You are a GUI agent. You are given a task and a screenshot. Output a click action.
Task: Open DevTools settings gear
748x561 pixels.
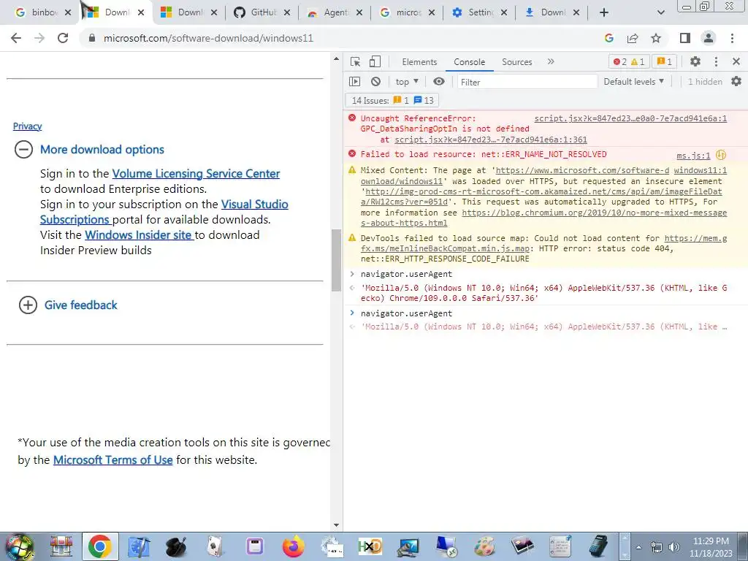click(695, 61)
